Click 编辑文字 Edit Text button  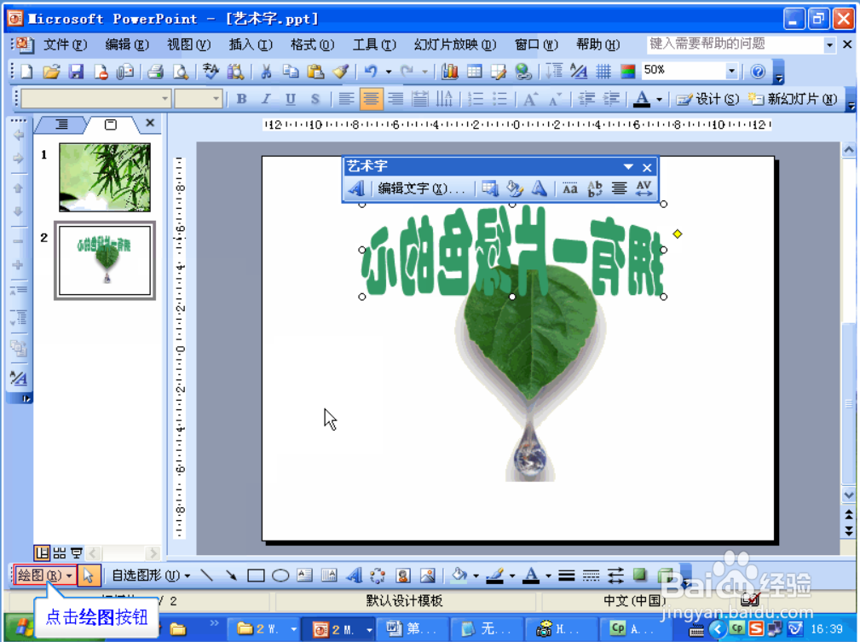pos(421,188)
